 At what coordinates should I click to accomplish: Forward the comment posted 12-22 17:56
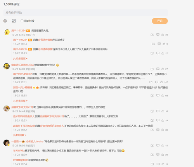click(152, 34)
